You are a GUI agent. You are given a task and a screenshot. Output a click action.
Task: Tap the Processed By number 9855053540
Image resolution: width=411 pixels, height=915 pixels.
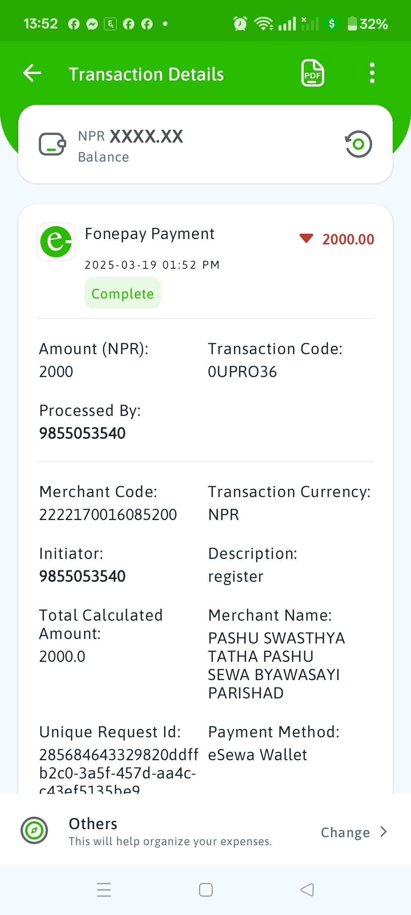coord(83,433)
